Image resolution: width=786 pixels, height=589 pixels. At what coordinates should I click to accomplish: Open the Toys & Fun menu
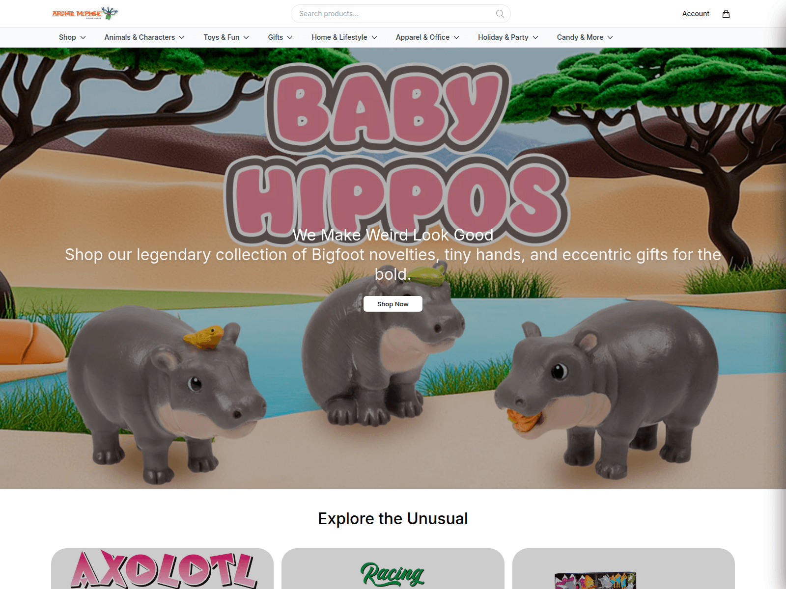[x=226, y=37]
